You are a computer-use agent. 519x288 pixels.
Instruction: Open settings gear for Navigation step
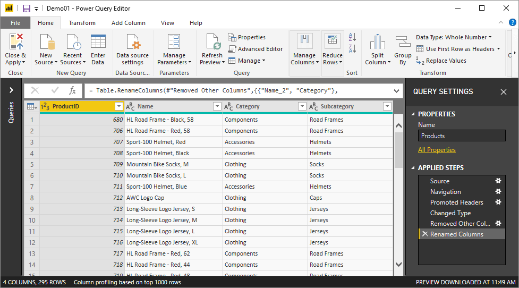498,191
